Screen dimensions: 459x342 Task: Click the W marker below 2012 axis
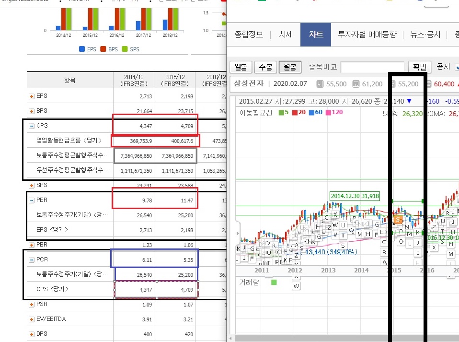(296, 286)
